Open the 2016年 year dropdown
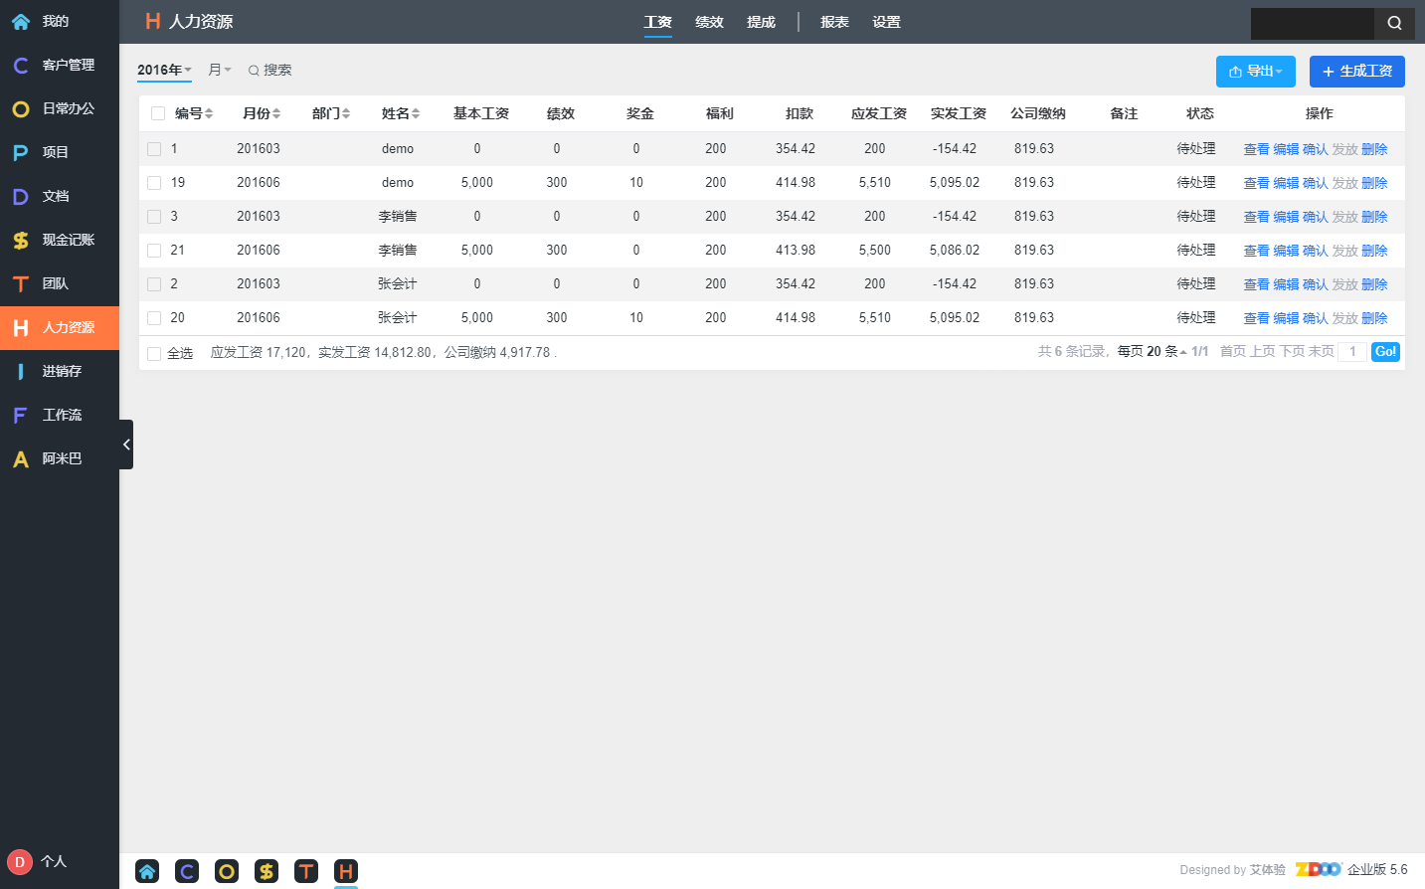 (164, 70)
